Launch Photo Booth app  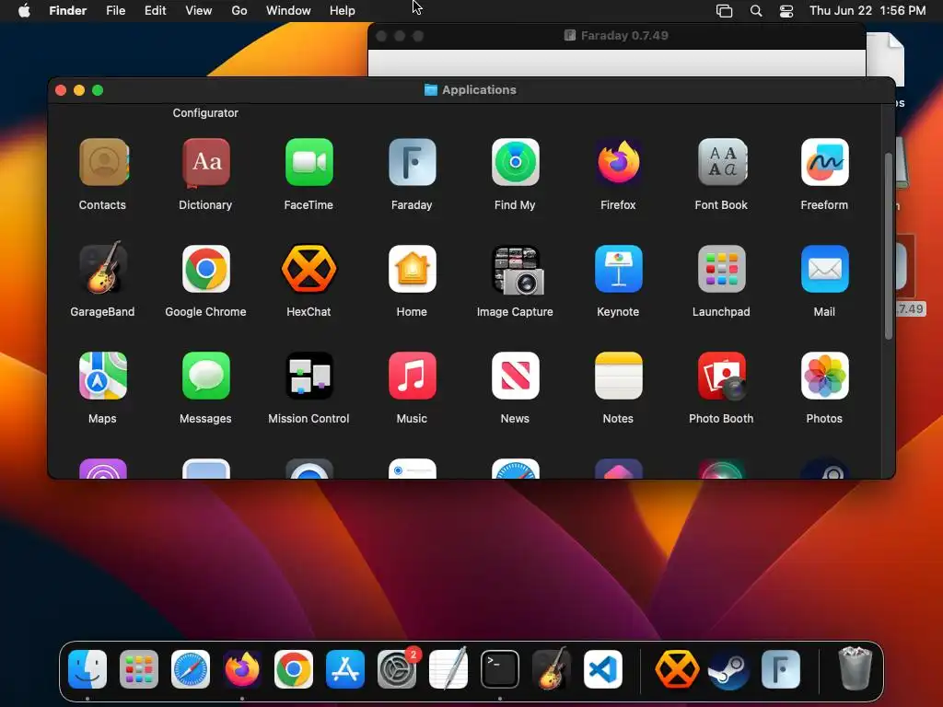(x=722, y=376)
